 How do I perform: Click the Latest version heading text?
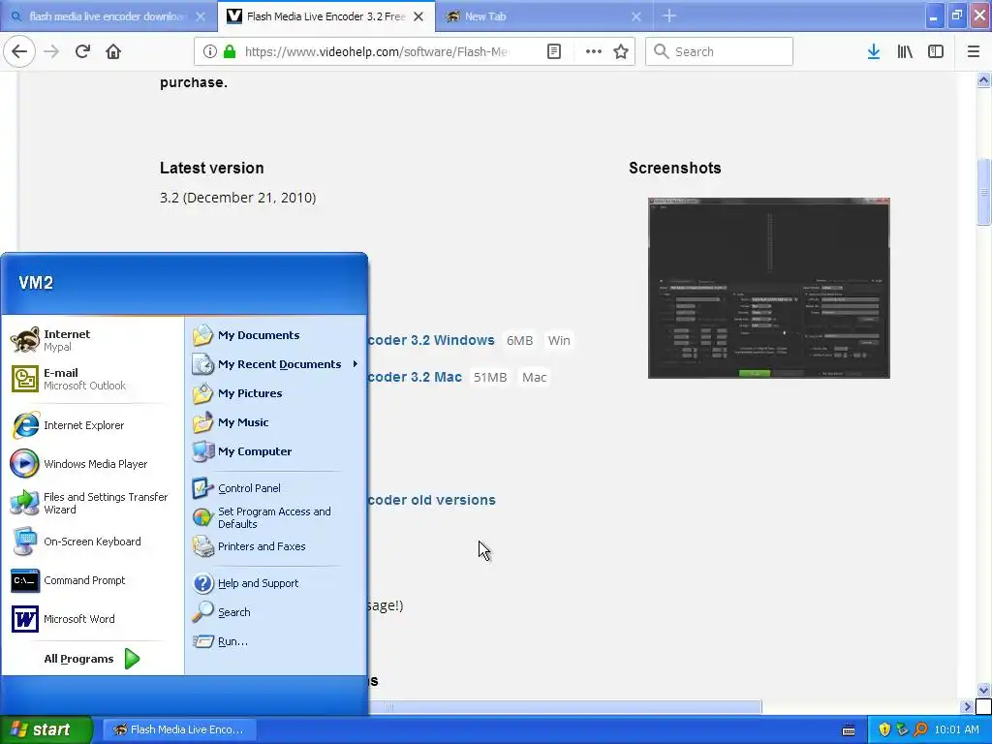click(212, 169)
